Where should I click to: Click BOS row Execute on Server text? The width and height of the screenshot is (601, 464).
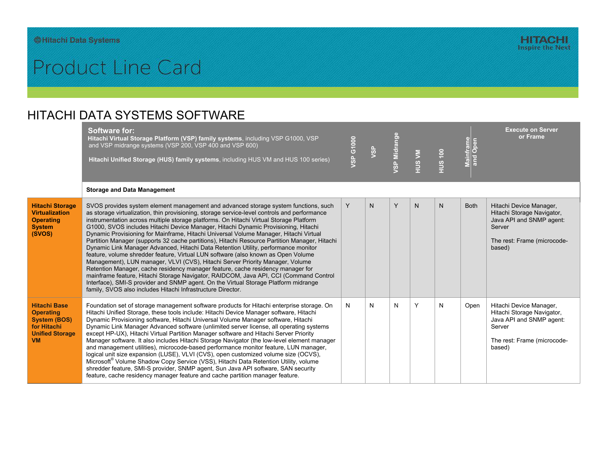click(529, 326)
